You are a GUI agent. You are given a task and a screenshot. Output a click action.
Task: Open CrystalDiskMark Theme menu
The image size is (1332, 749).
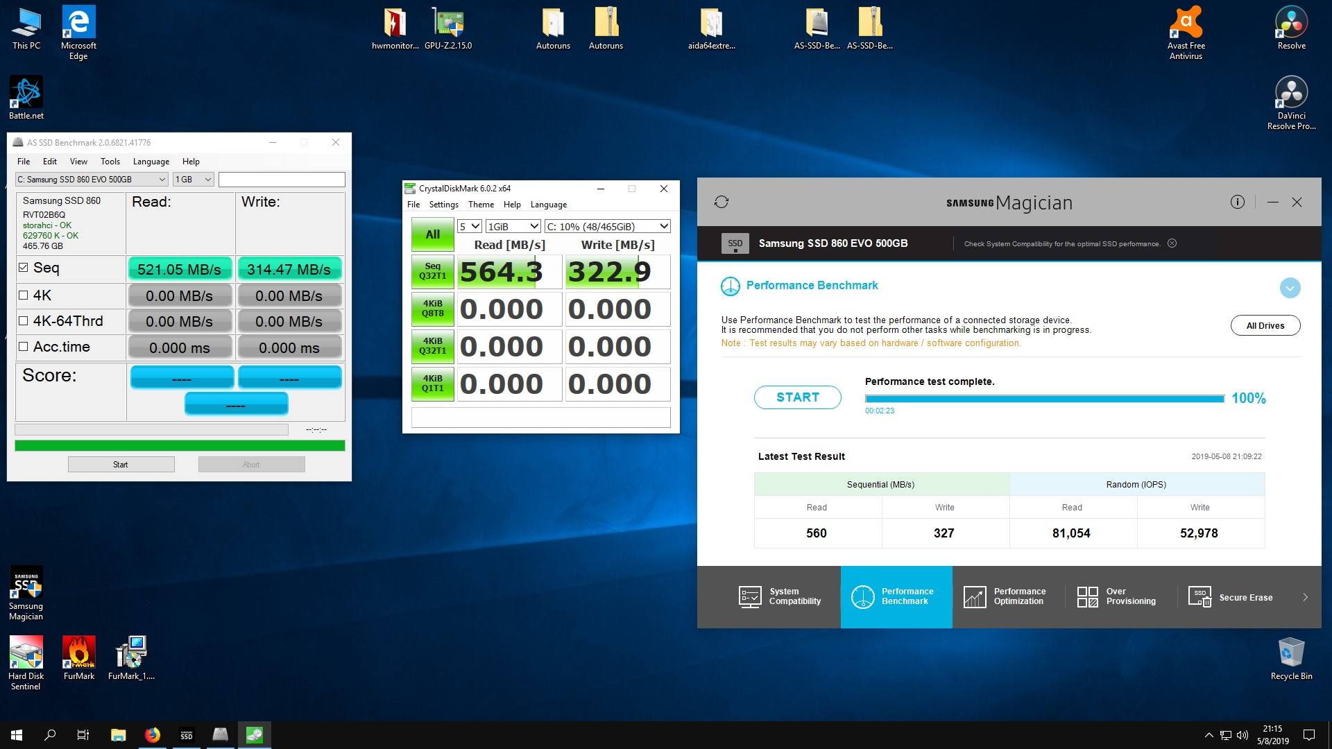pos(481,205)
